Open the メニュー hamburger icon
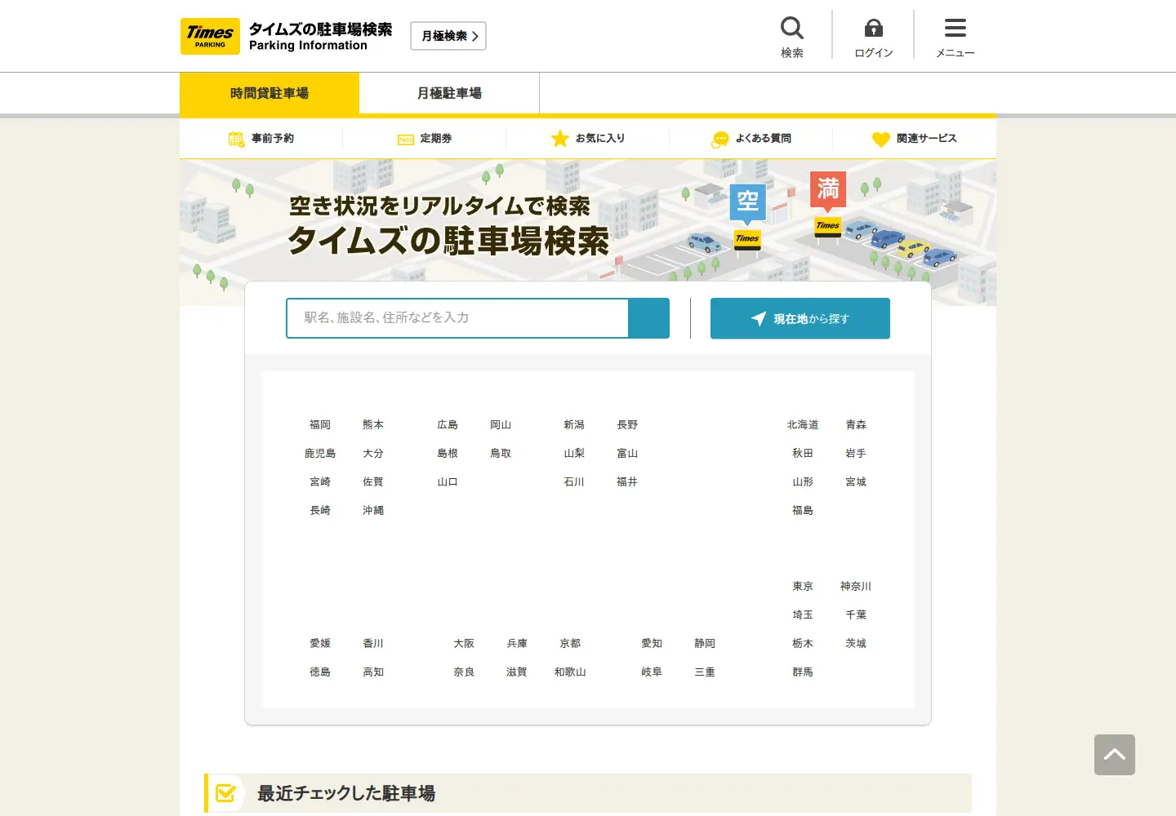The width and height of the screenshot is (1176, 816). (955, 29)
